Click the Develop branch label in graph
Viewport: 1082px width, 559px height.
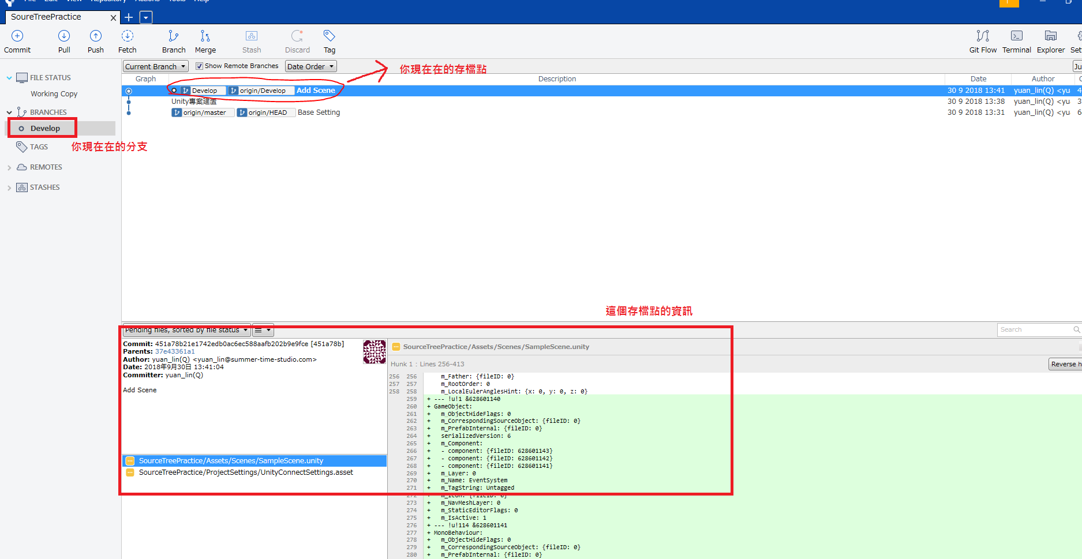pyautogui.click(x=202, y=91)
